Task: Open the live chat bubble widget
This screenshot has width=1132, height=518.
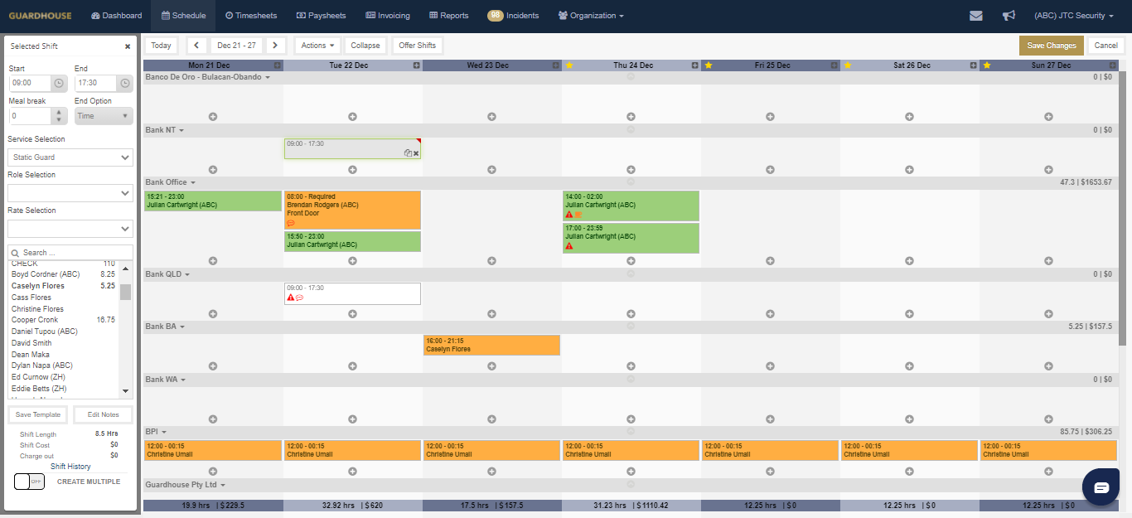Action: (1101, 487)
